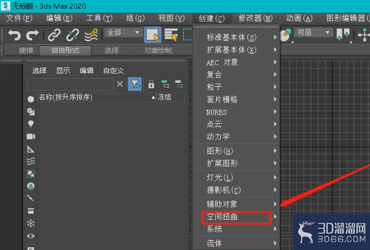Screen dimensions: 370x250
Task: Sort by 名称(按升序排序) column header
Action: (97, 97)
